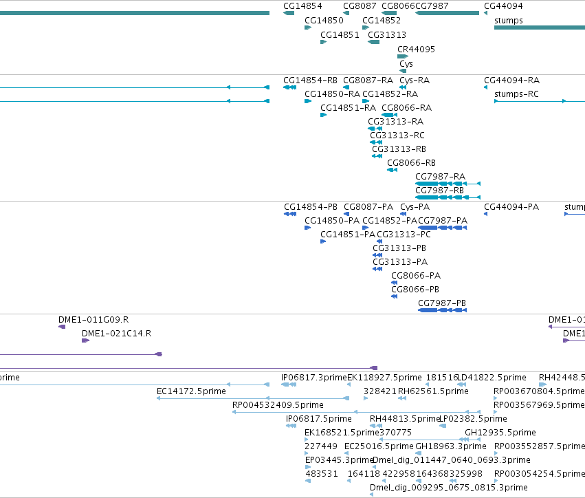Viewport: 585px width, 498px height.
Task: Click insertion DME1-021C14.R
Action: coord(85,340)
